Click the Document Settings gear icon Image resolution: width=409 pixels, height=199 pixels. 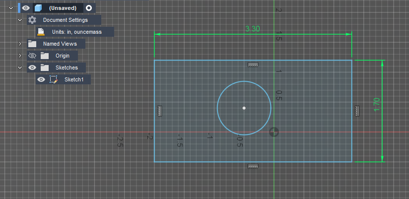click(x=32, y=20)
